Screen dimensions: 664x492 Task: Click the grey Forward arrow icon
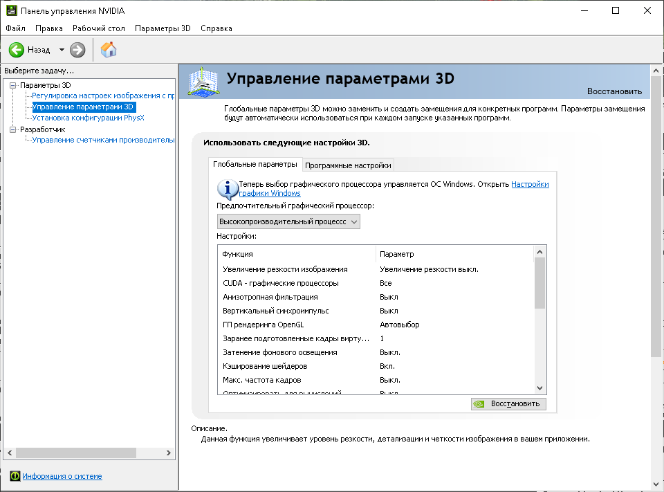[x=77, y=50]
